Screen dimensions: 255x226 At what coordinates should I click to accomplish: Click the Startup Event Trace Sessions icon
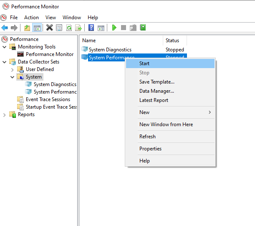[x=20, y=107]
